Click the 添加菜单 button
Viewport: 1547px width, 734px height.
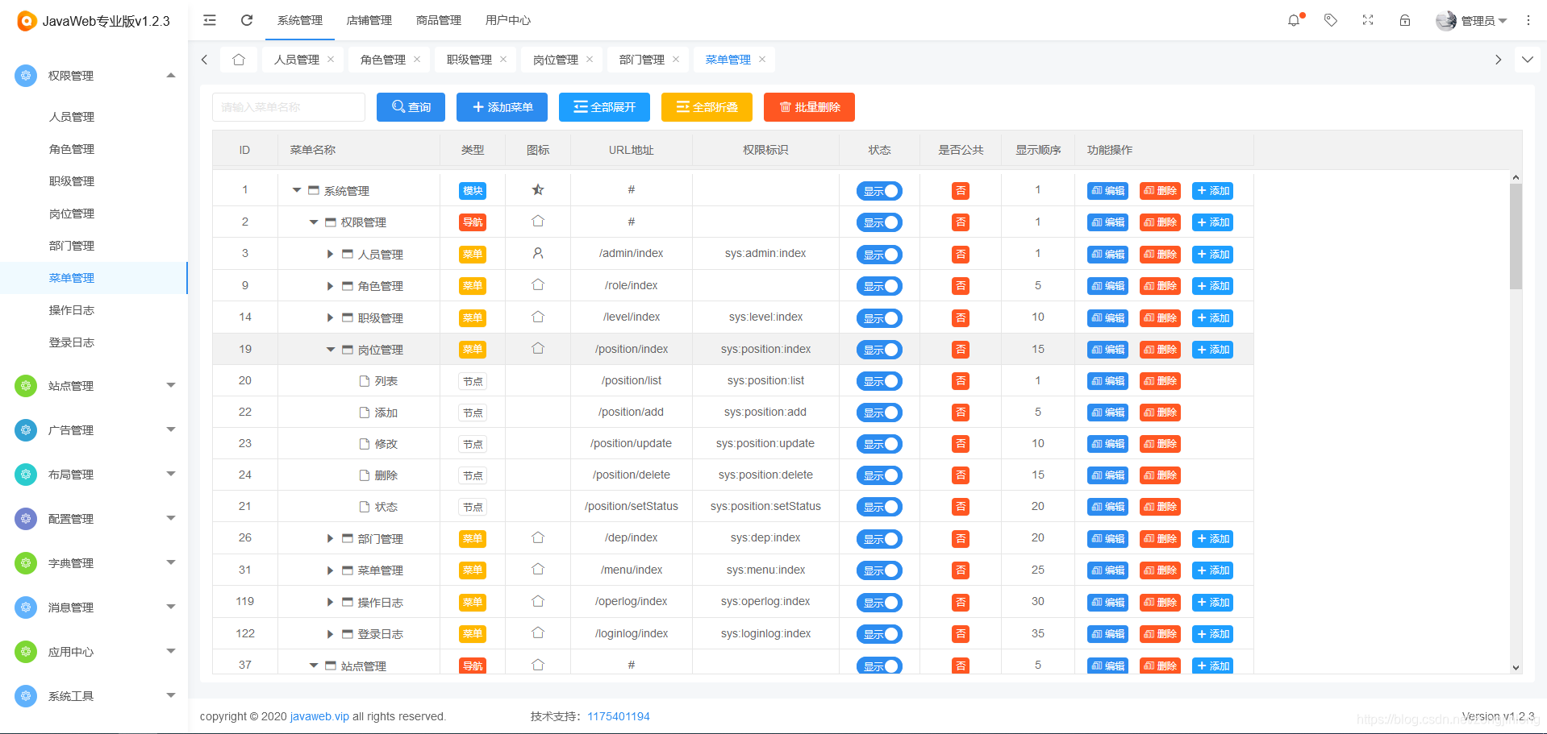point(502,107)
